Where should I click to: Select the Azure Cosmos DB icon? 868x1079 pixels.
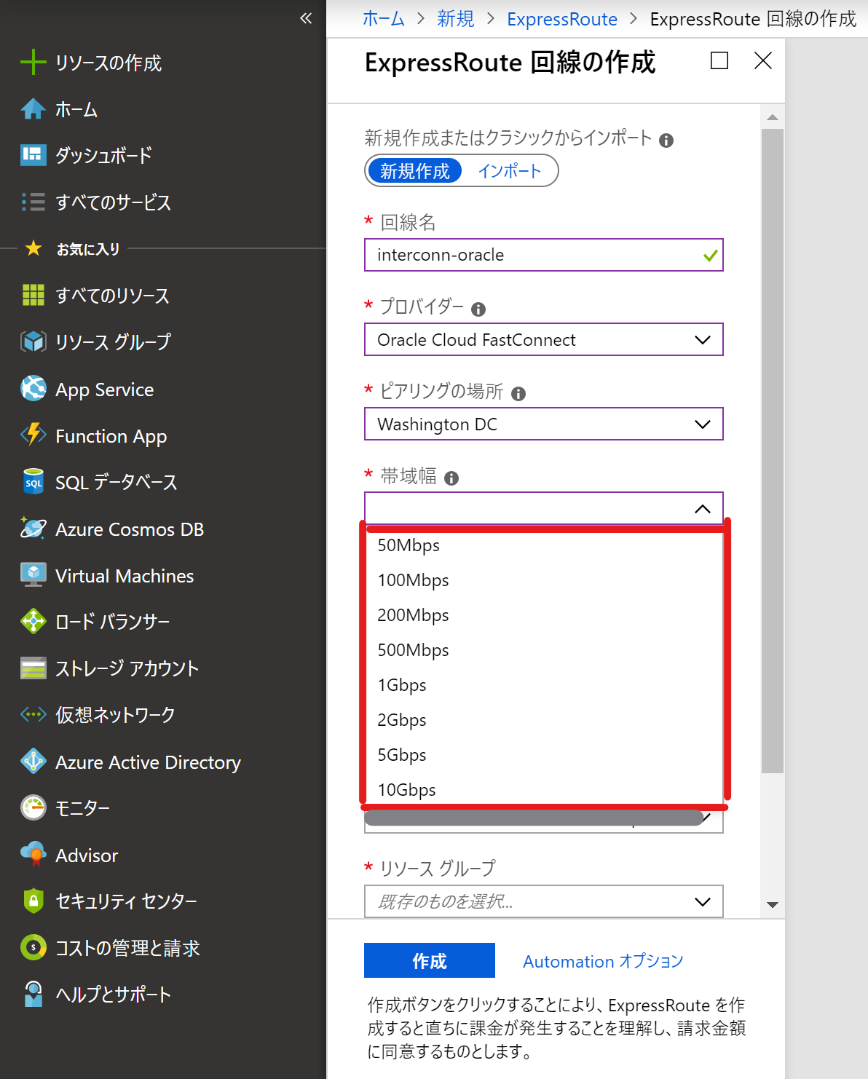pyautogui.click(x=33, y=529)
